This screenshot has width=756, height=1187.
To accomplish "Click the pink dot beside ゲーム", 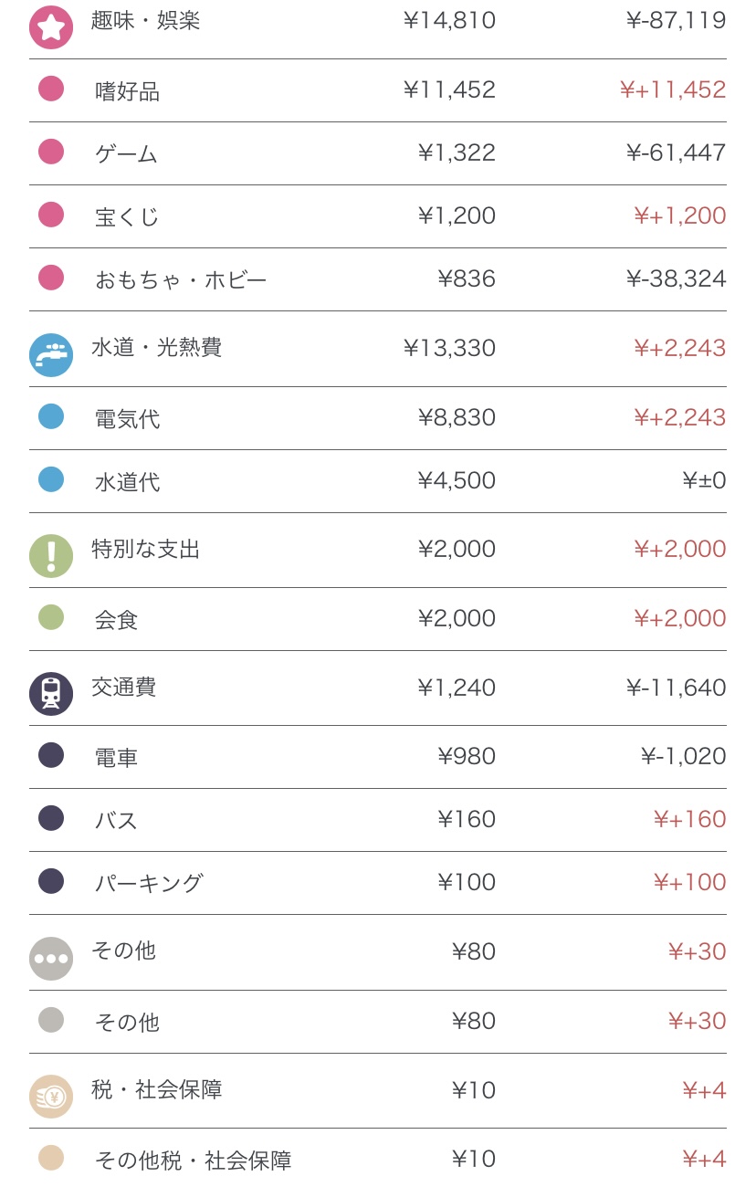I will coord(51,152).
